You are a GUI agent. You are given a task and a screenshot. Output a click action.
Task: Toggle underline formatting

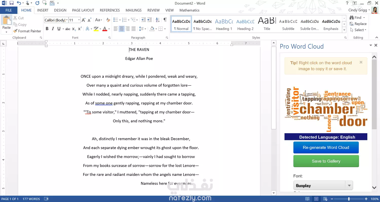pos(59,29)
